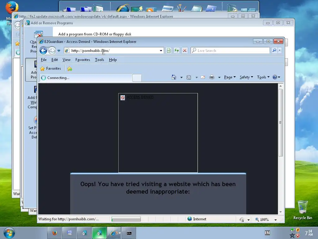Click the address bar URL field
The image size is (318, 239).
point(114,51)
